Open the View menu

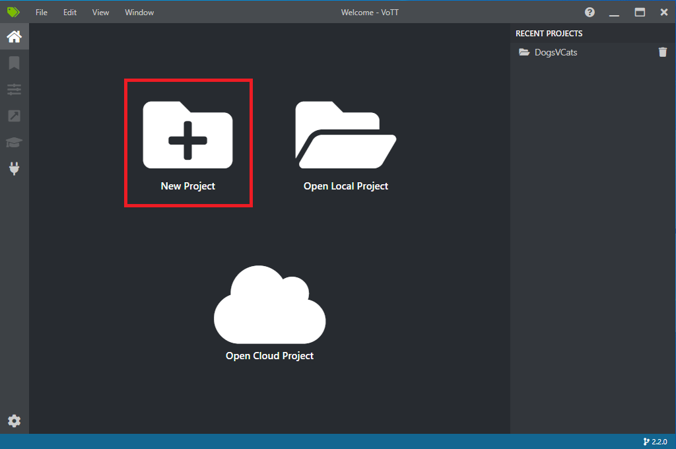[100, 12]
